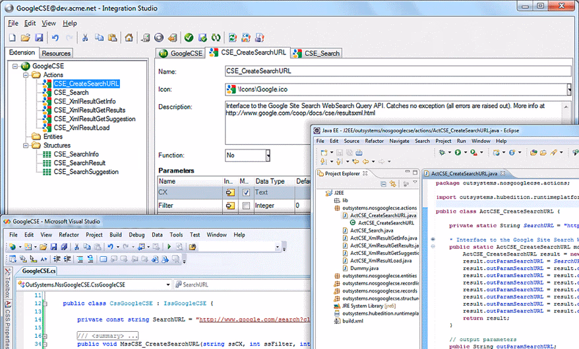Open Refactor menu in Visual Studio
The height and width of the screenshot is (349, 579).
[x=69, y=235]
